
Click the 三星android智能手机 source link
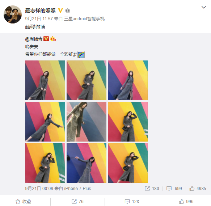coord(84,19)
